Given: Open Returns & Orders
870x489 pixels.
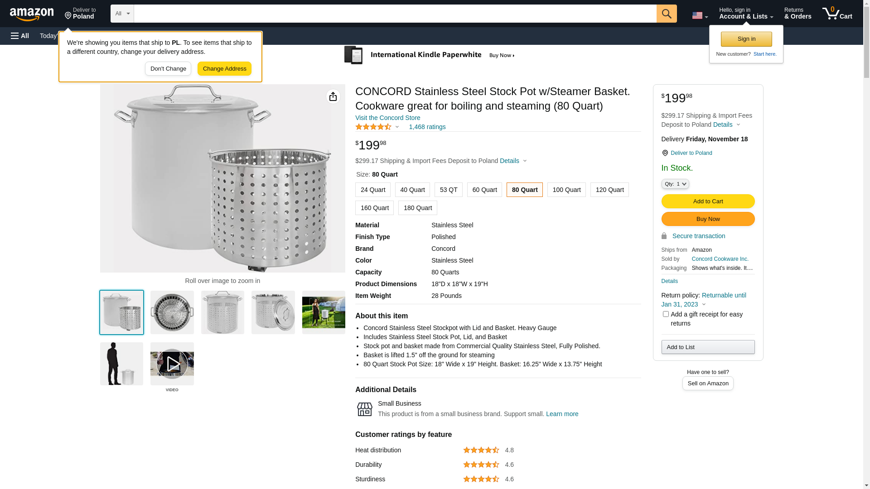Looking at the screenshot, I should 797,14.
